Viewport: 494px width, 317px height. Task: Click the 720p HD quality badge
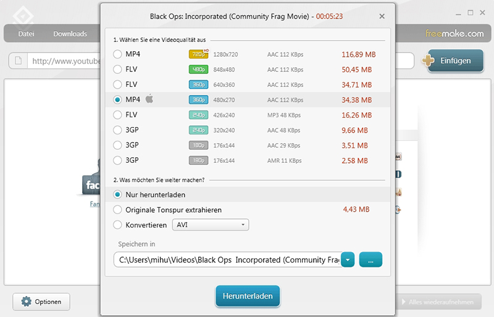click(x=199, y=55)
